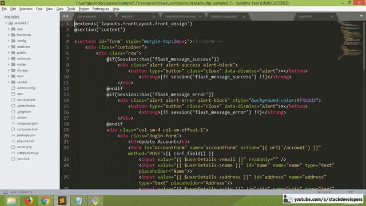Switch to the checkout.blade.php tab
This screenshot has width=366, height=206.
point(224,17)
